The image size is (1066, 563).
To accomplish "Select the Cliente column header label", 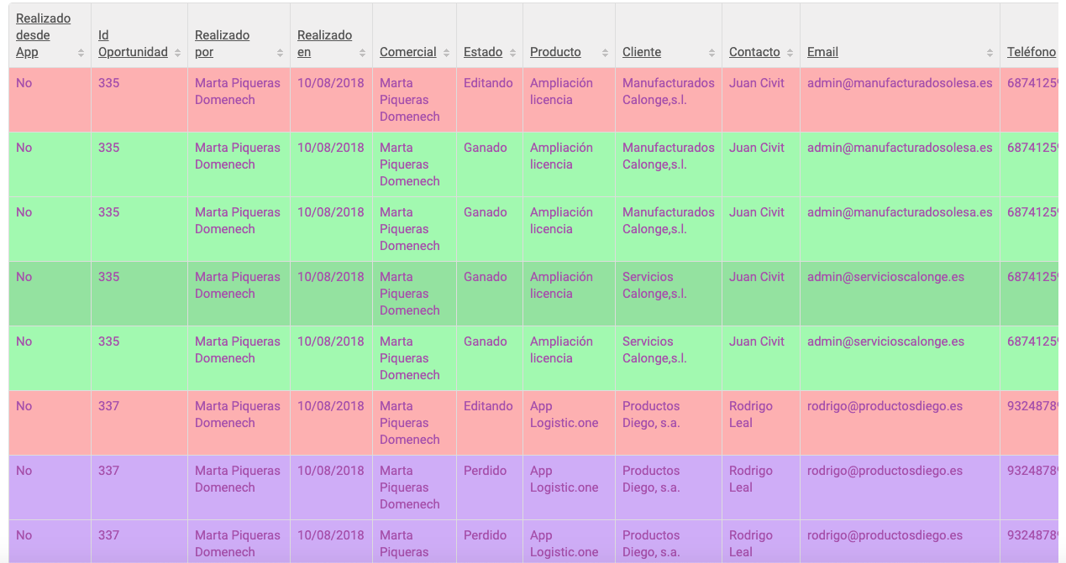I will coord(642,52).
